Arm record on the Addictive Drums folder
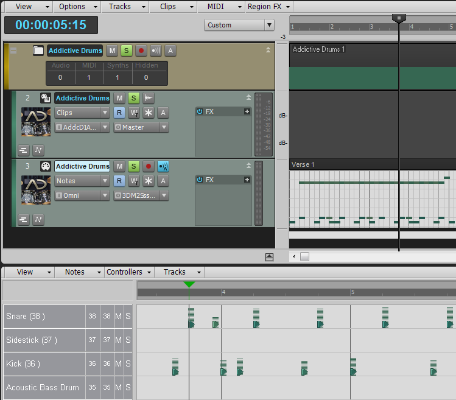Screen dimensions: 456x400 (x=141, y=51)
